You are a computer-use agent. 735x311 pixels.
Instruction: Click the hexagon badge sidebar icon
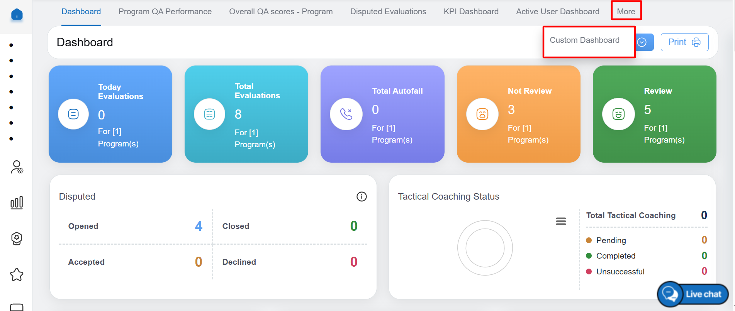click(17, 239)
